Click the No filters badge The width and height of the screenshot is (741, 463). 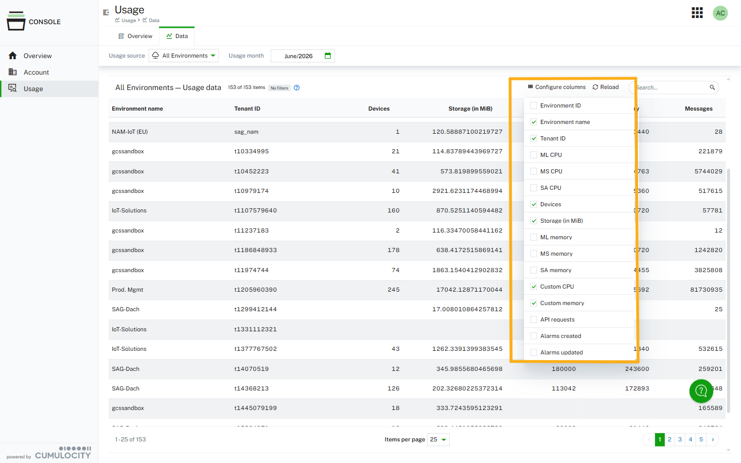pos(279,88)
